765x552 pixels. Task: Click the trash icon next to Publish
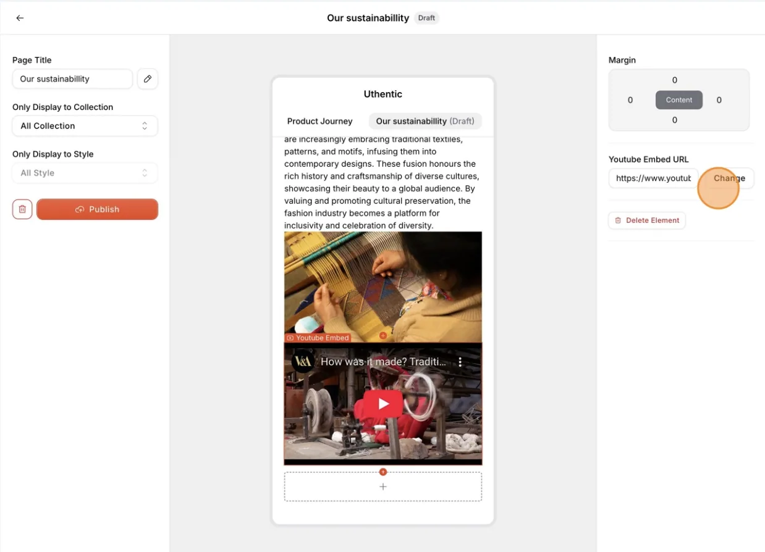click(22, 209)
